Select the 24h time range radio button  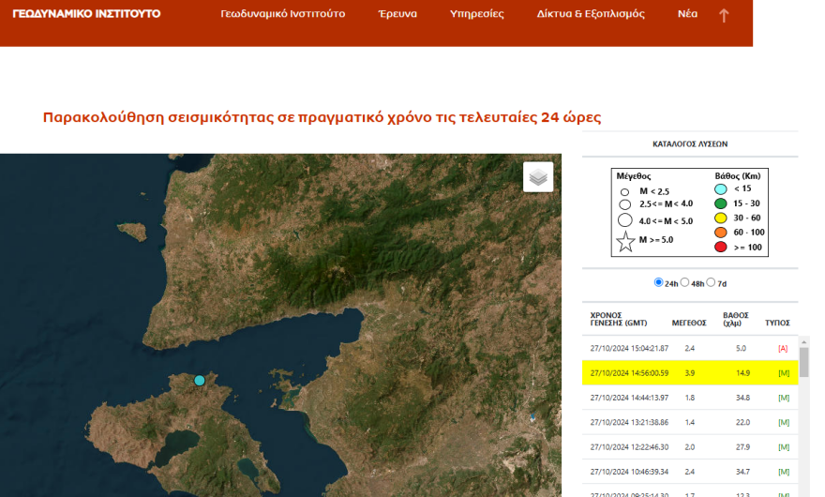pos(658,282)
